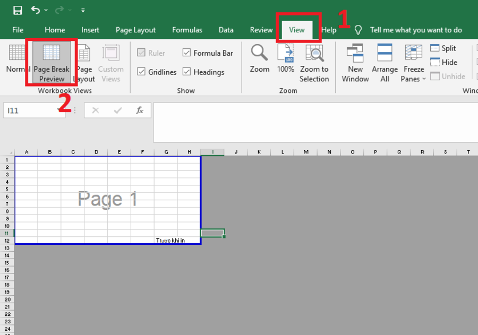478x335 pixels.
Task: Open the Page Layout ribbon tab
Action: coord(135,30)
